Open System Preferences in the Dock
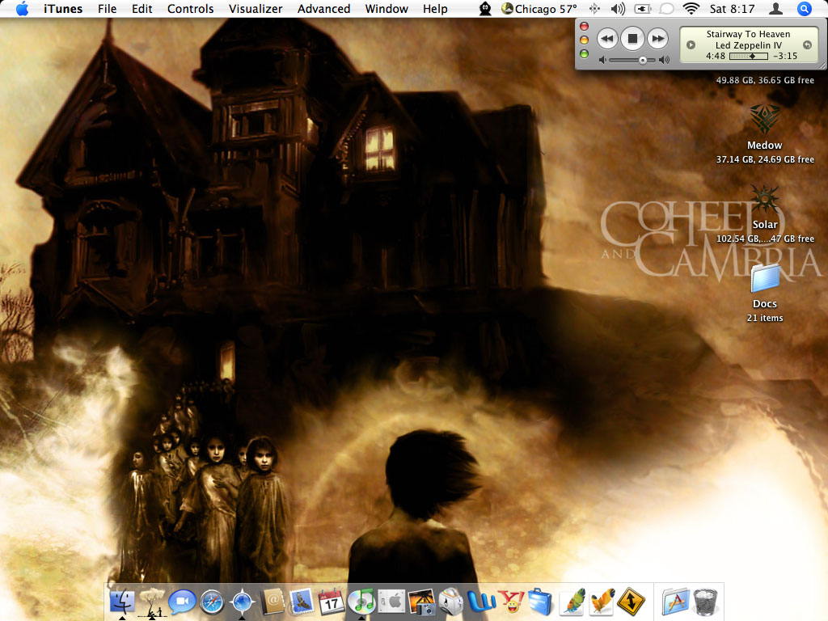828x621 pixels. [x=391, y=602]
